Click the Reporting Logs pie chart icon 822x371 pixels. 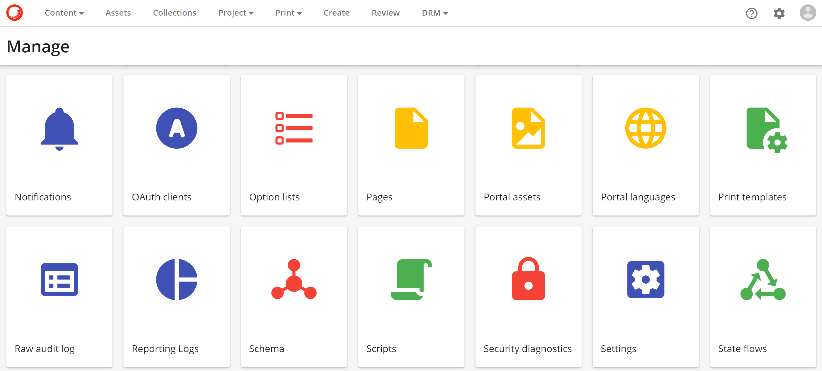point(176,279)
